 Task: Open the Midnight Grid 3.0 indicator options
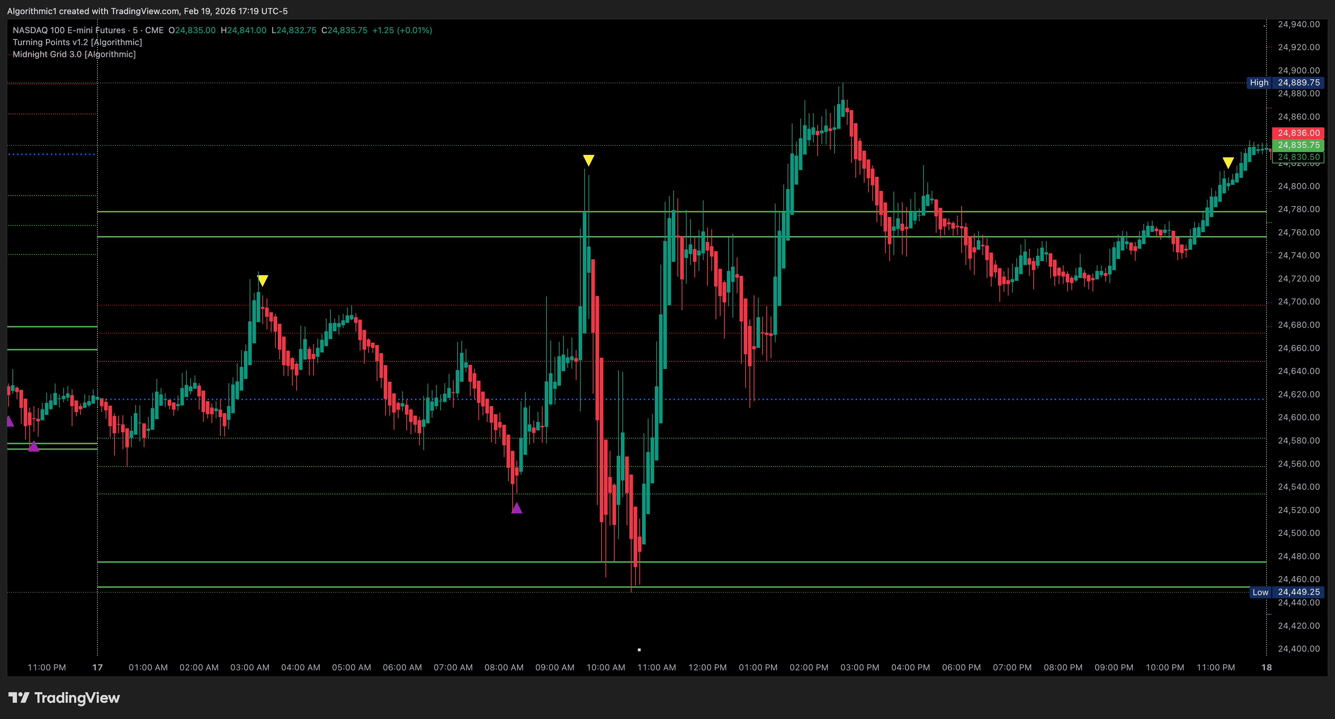(74, 54)
